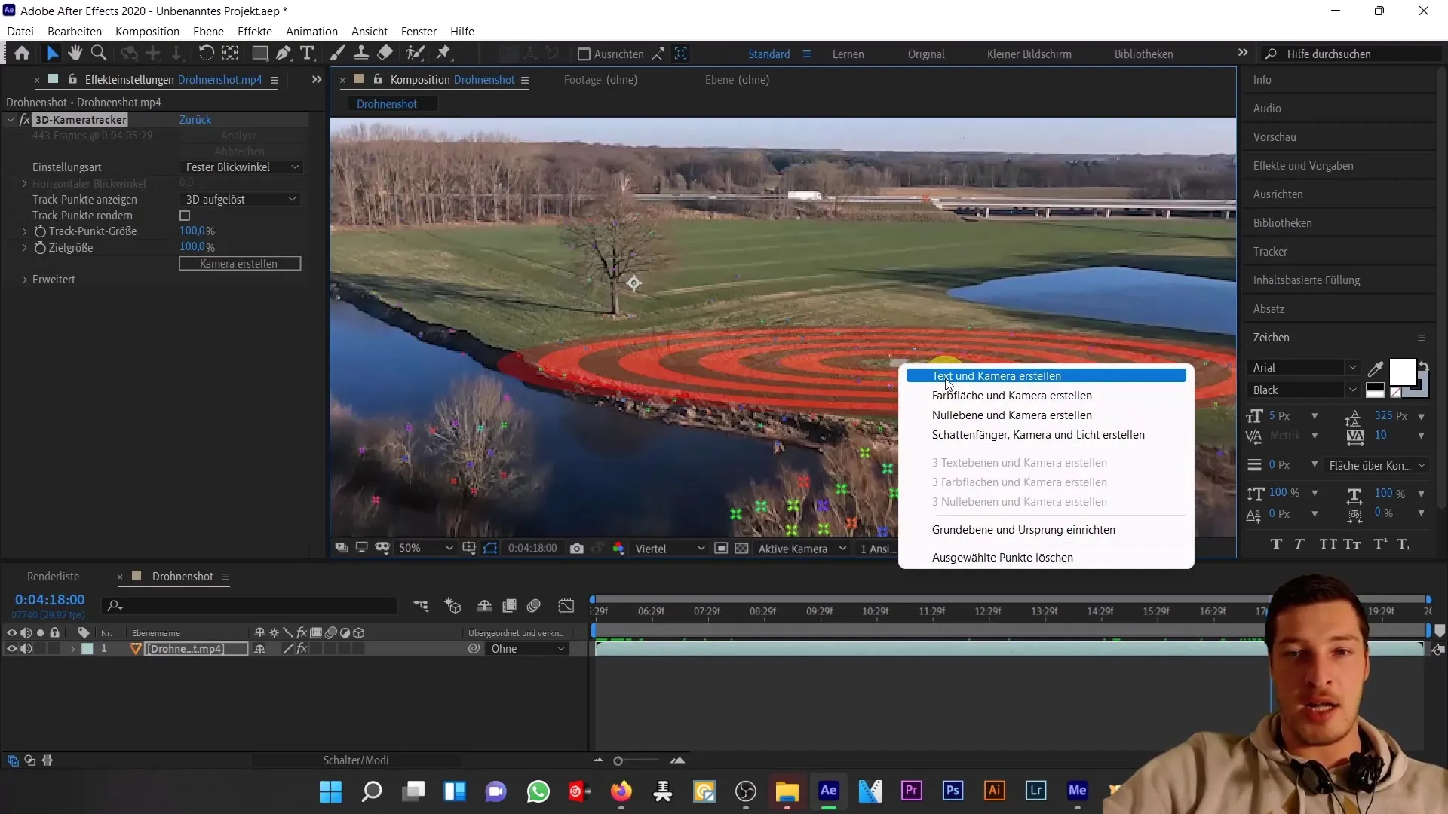This screenshot has height=814, width=1448.
Task: Toggle the shy layers icon in timeline
Action: pyautogui.click(x=484, y=606)
